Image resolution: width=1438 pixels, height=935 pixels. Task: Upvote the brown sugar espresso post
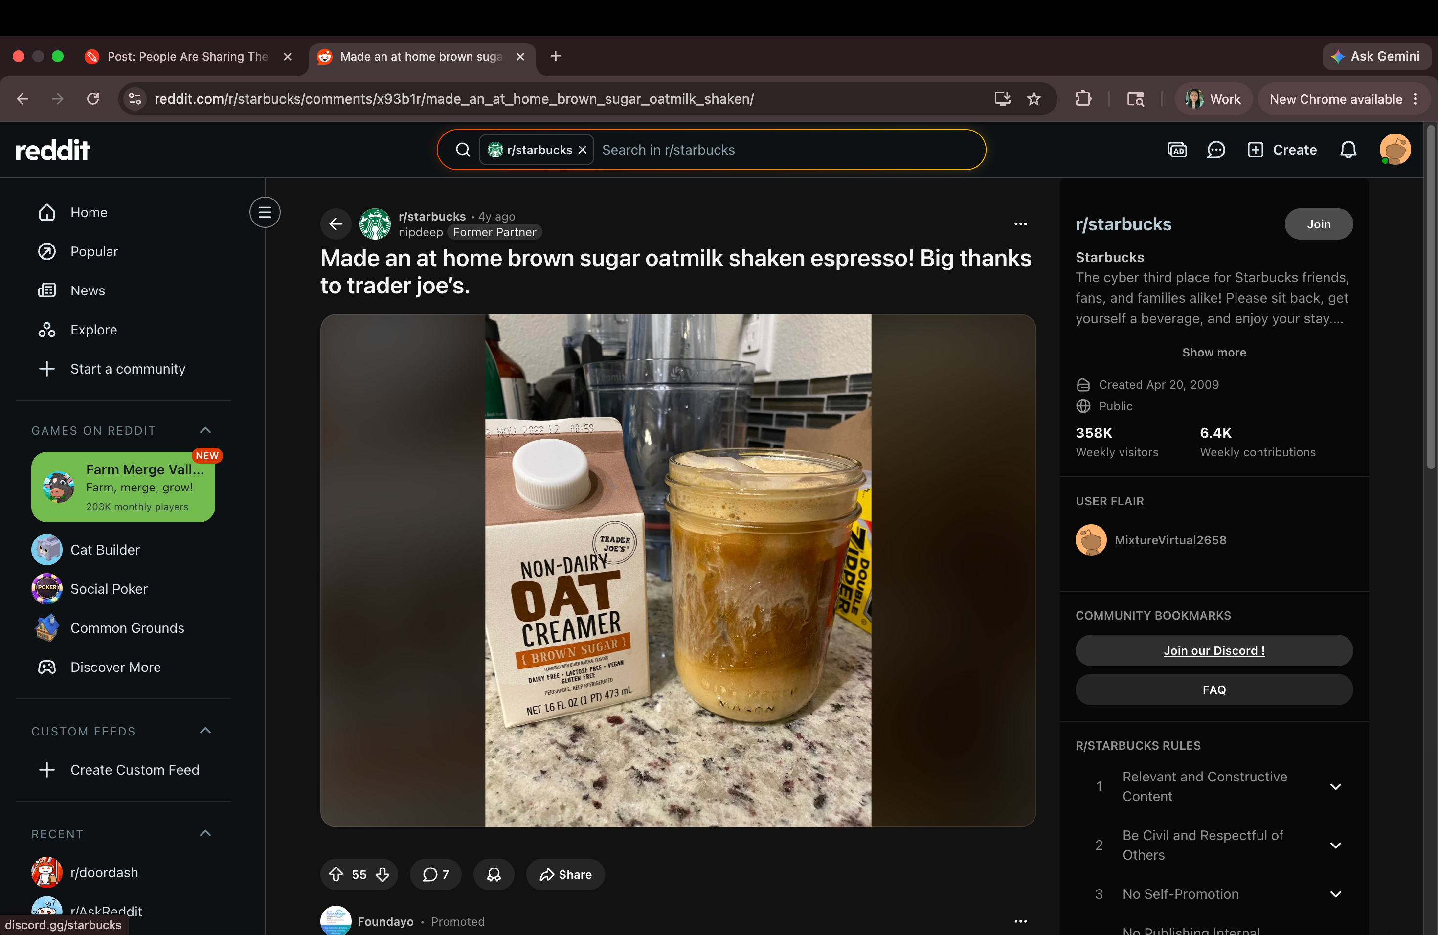(336, 874)
